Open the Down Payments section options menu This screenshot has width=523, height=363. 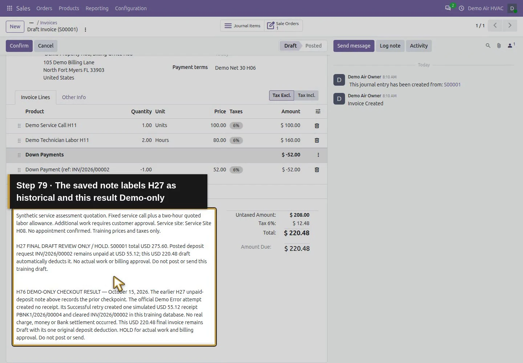[318, 155]
